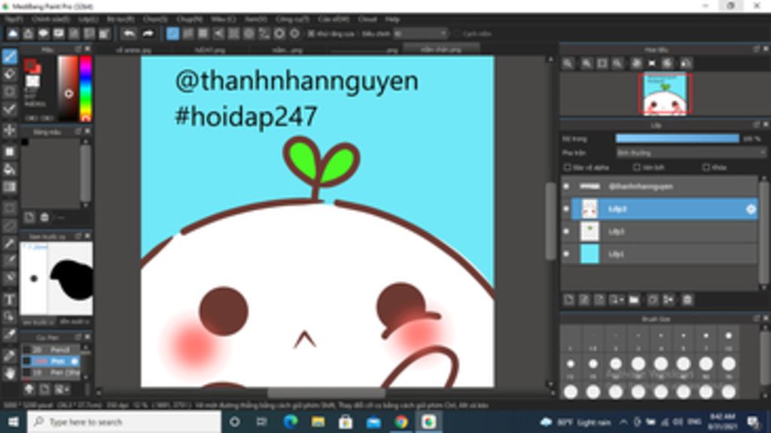
Task: Click the Navigator preview thumbnail
Action: (666, 94)
